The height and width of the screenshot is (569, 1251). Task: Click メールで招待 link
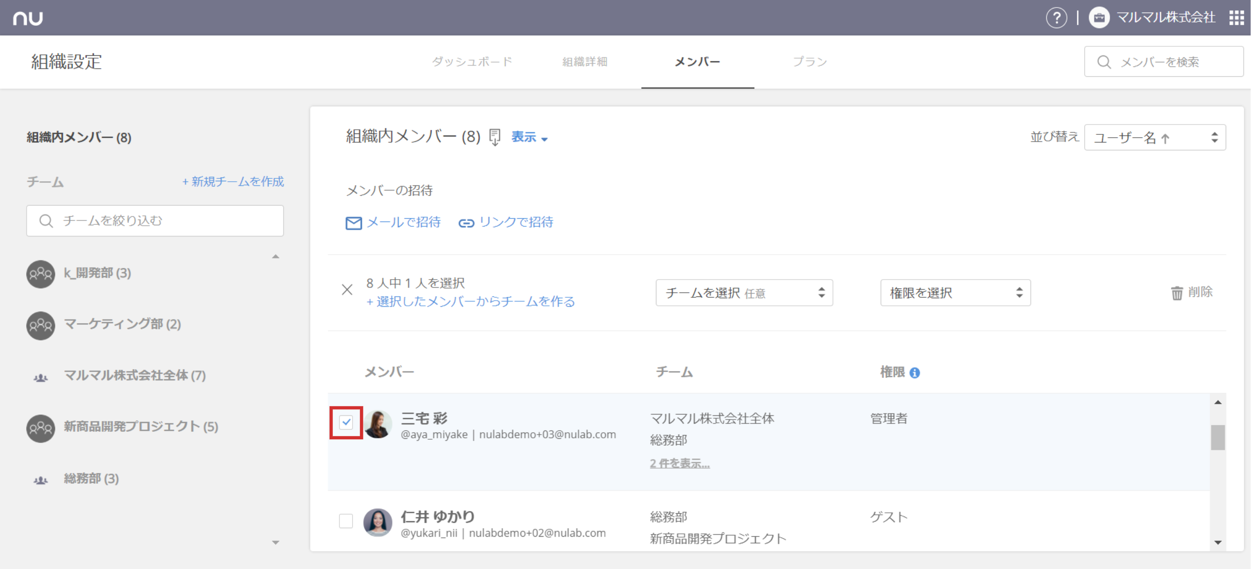[403, 222]
